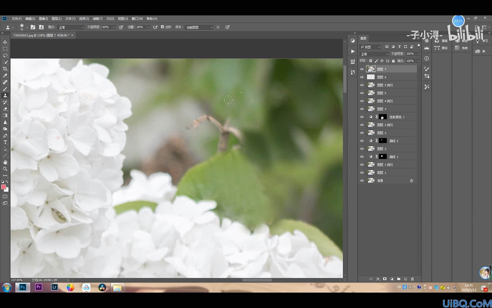
Task: Open the brush preset picker dropdown
Action: pyautogui.click(x=27, y=27)
